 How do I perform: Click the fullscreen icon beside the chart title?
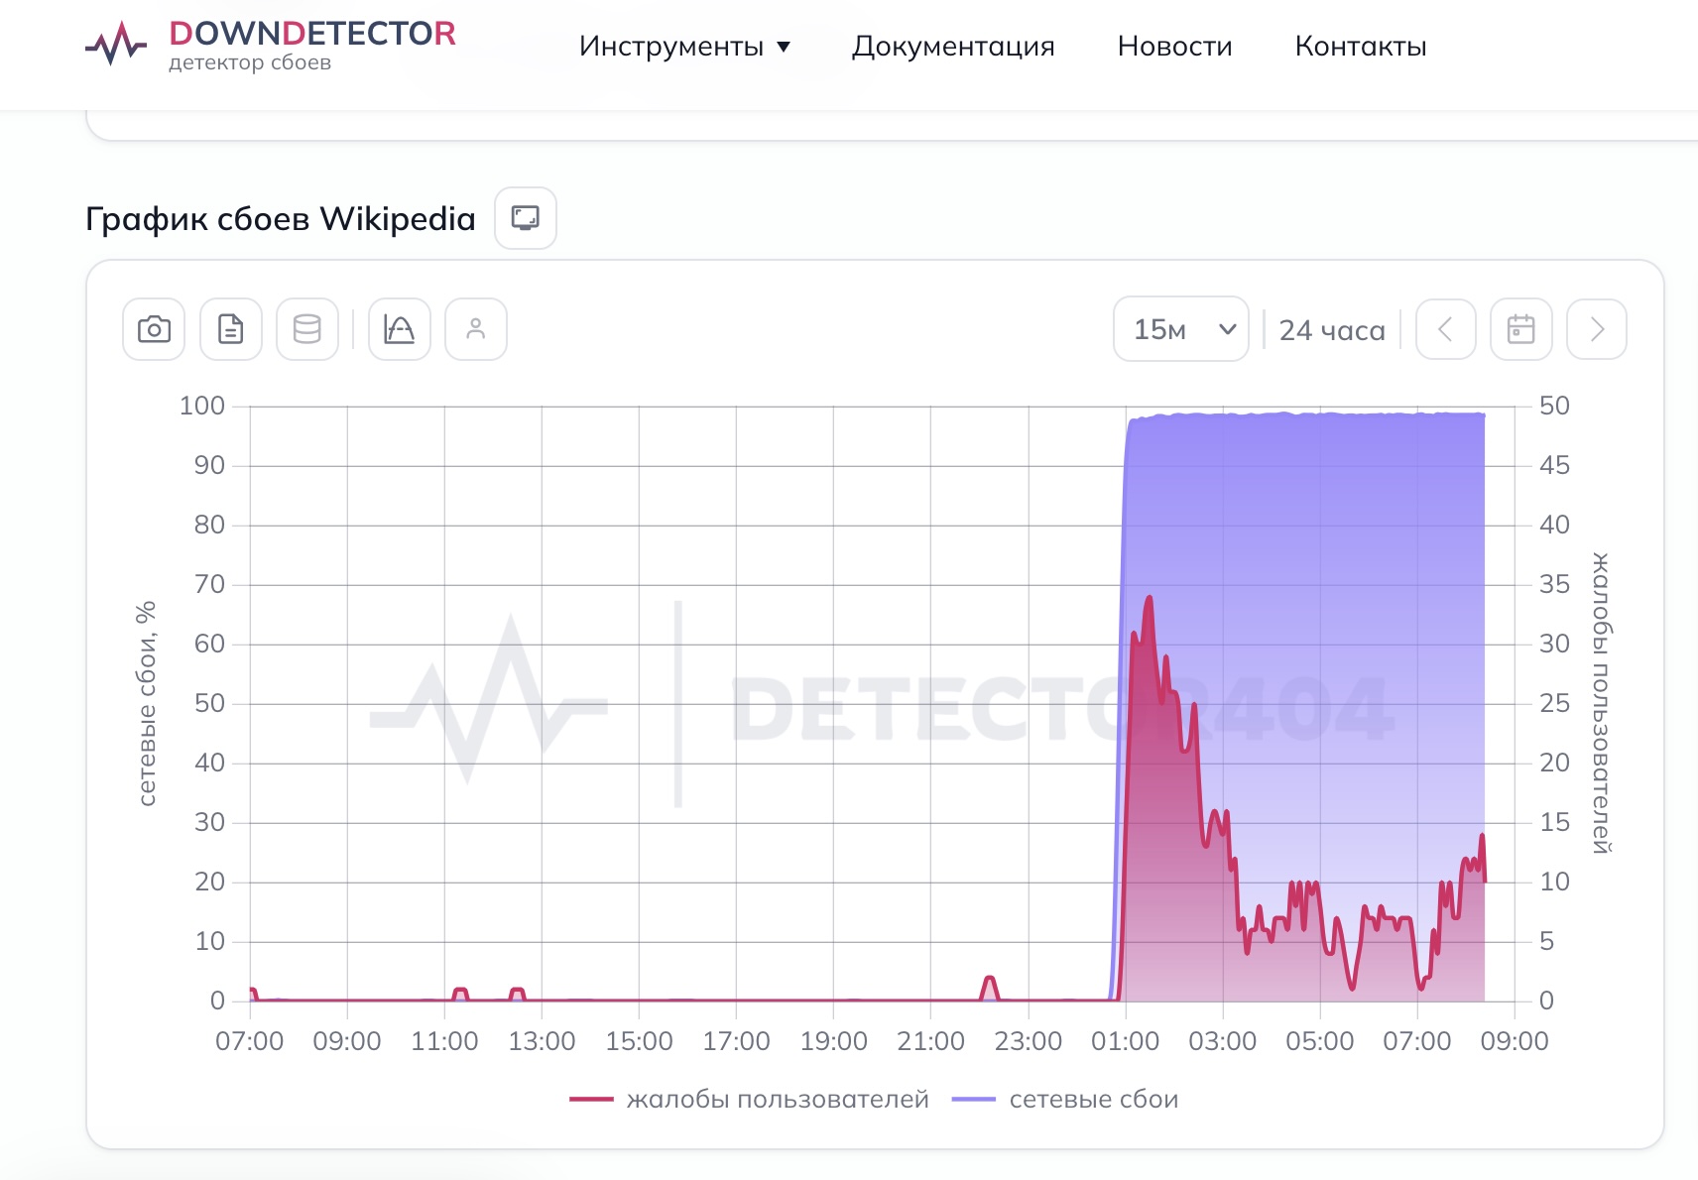[526, 218]
